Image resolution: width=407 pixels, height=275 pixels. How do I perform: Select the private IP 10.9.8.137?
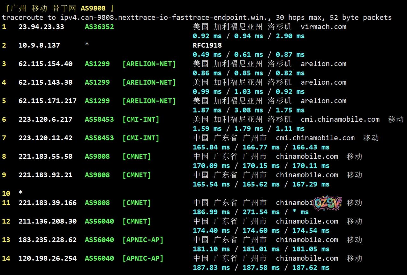(x=39, y=45)
